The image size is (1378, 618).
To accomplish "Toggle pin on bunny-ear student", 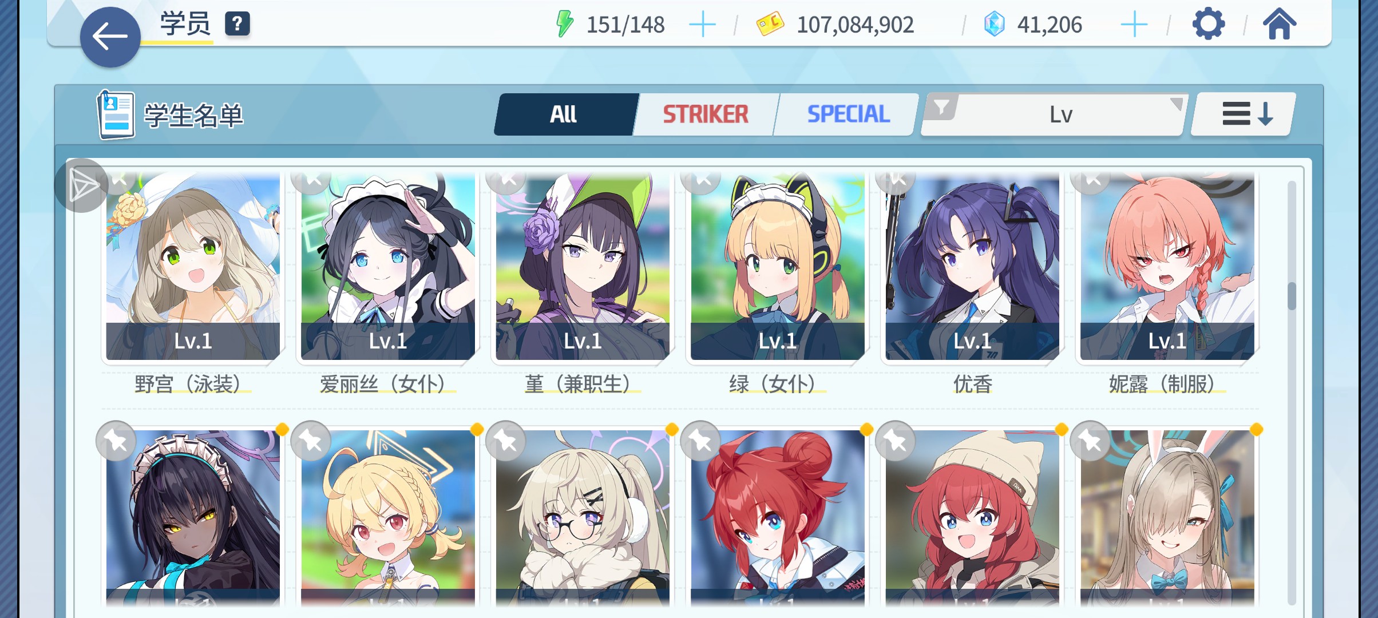I will pyautogui.click(x=1090, y=441).
